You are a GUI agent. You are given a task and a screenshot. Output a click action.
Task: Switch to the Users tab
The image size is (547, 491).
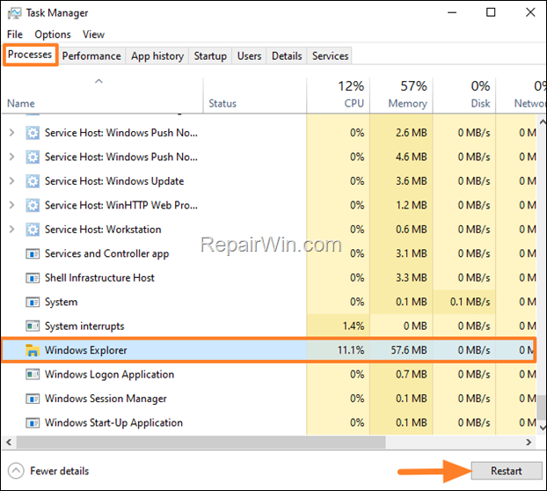tap(250, 55)
